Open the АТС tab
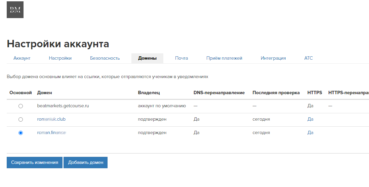The width and height of the screenshot is (369, 187). pos(309,58)
